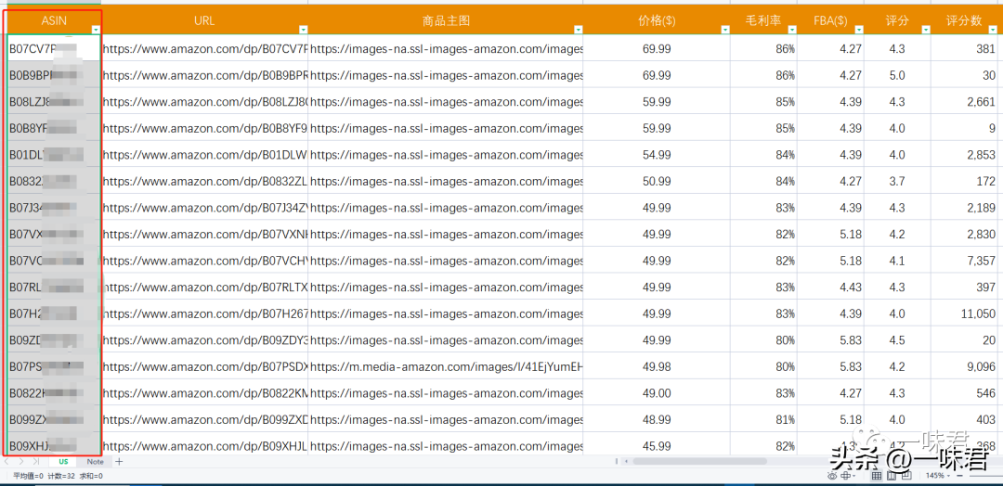Toggle reading mode crosshair icon
The image size is (1003, 486).
(845, 476)
